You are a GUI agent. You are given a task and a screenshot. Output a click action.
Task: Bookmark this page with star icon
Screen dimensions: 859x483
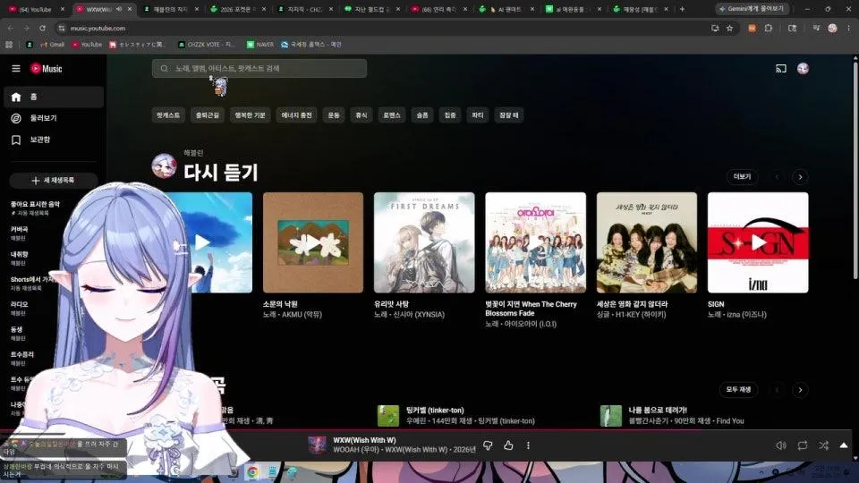click(730, 28)
